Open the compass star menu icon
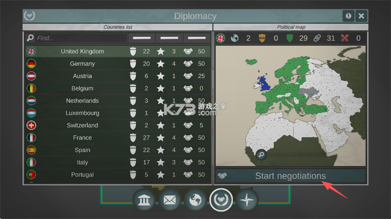This screenshot has width=391, height=219. point(246,200)
